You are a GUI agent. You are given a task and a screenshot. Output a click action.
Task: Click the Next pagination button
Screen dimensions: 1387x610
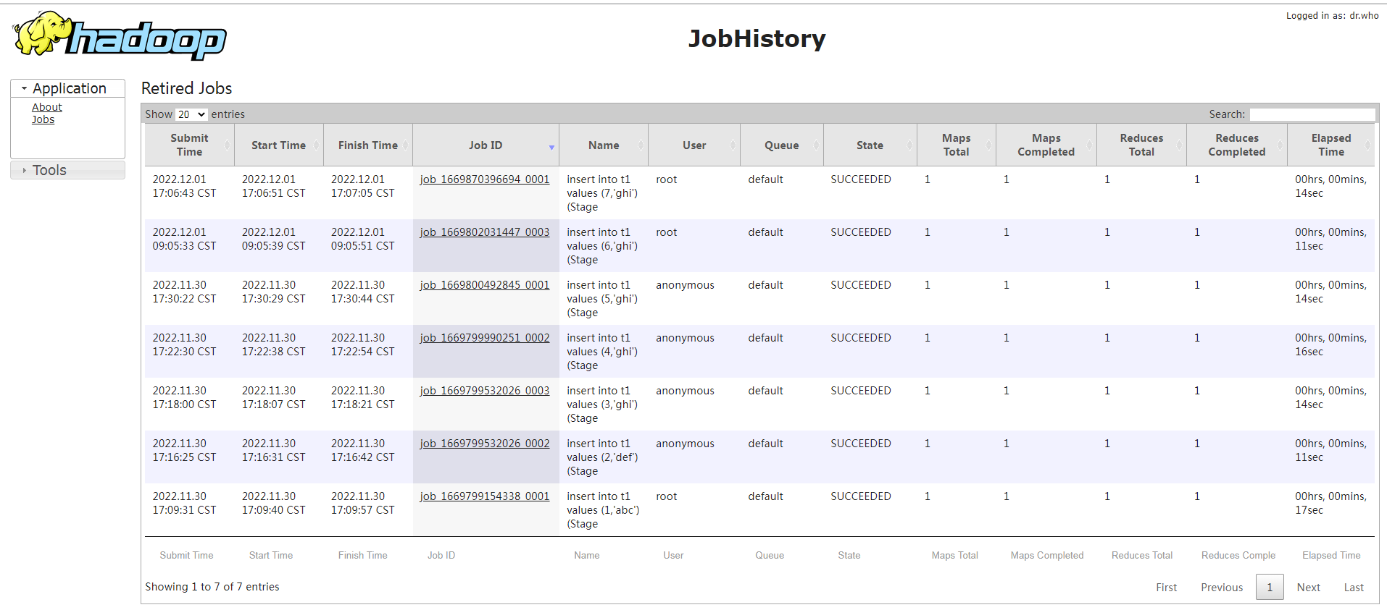[x=1308, y=588]
